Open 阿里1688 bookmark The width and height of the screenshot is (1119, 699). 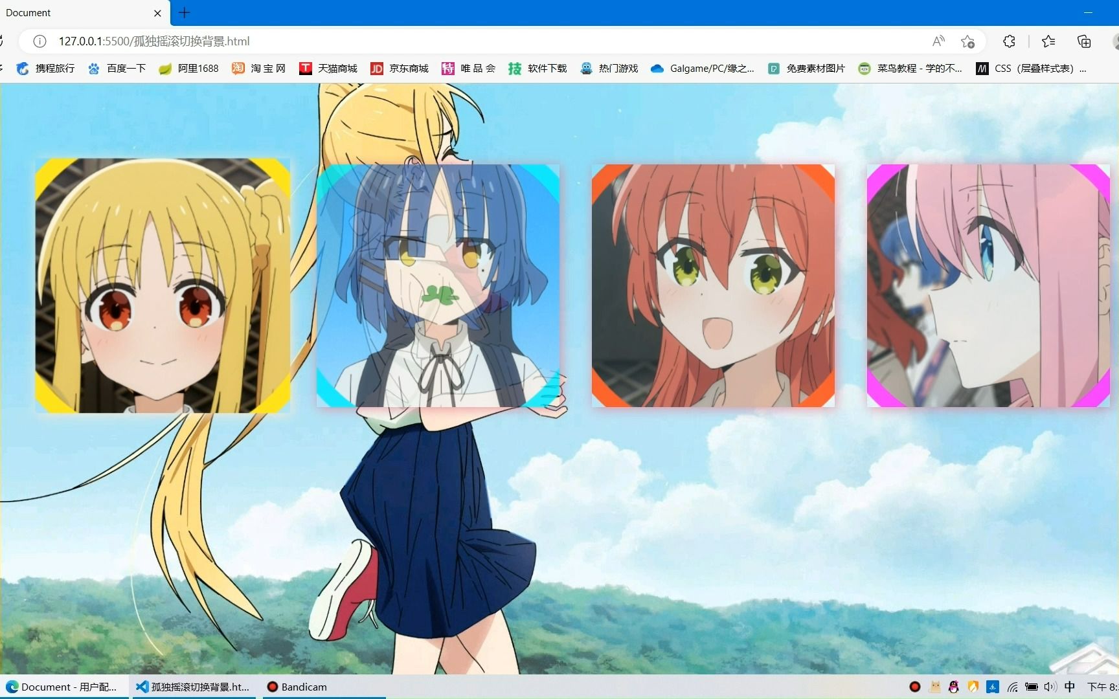pyautogui.click(x=189, y=68)
